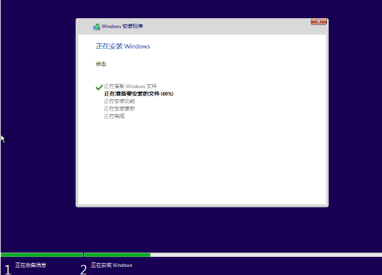The image size is (382, 275).
Task: Close the Windows 安装程序 dialog
Action: click(318, 21)
